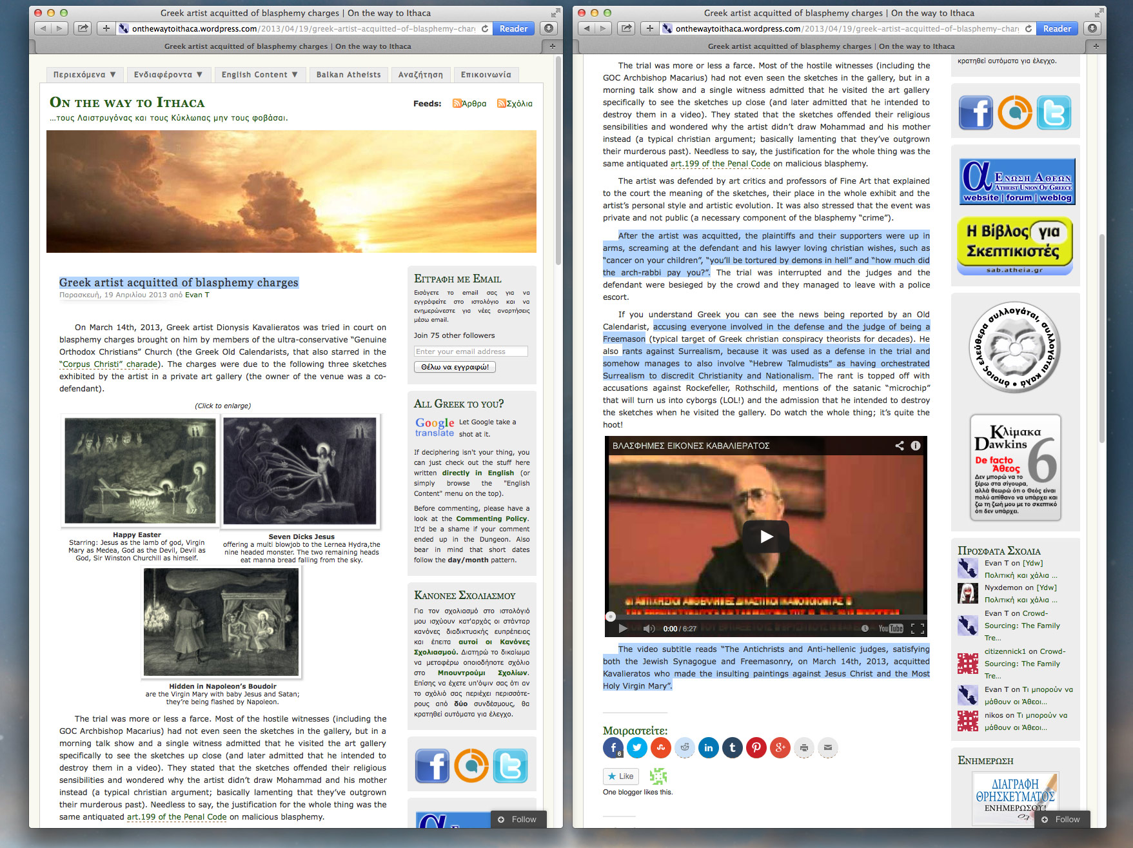Open Downloads button in left Safari window

[548, 28]
